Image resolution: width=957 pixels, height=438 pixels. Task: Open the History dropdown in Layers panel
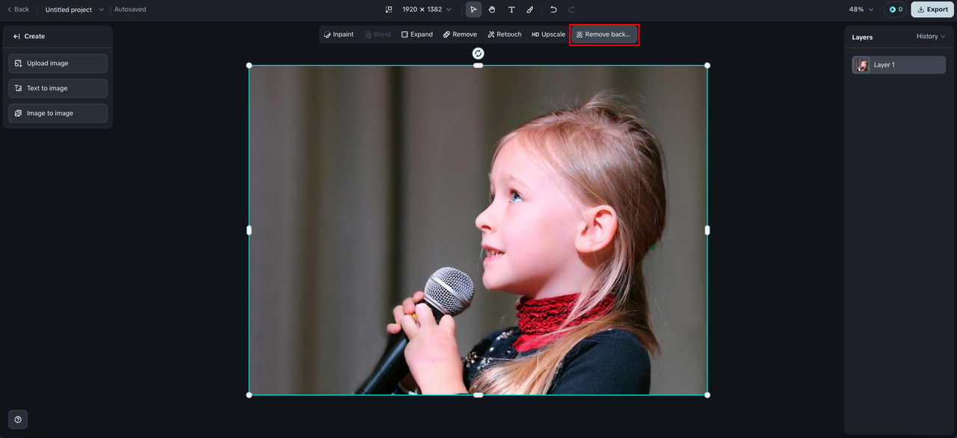tap(931, 37)
